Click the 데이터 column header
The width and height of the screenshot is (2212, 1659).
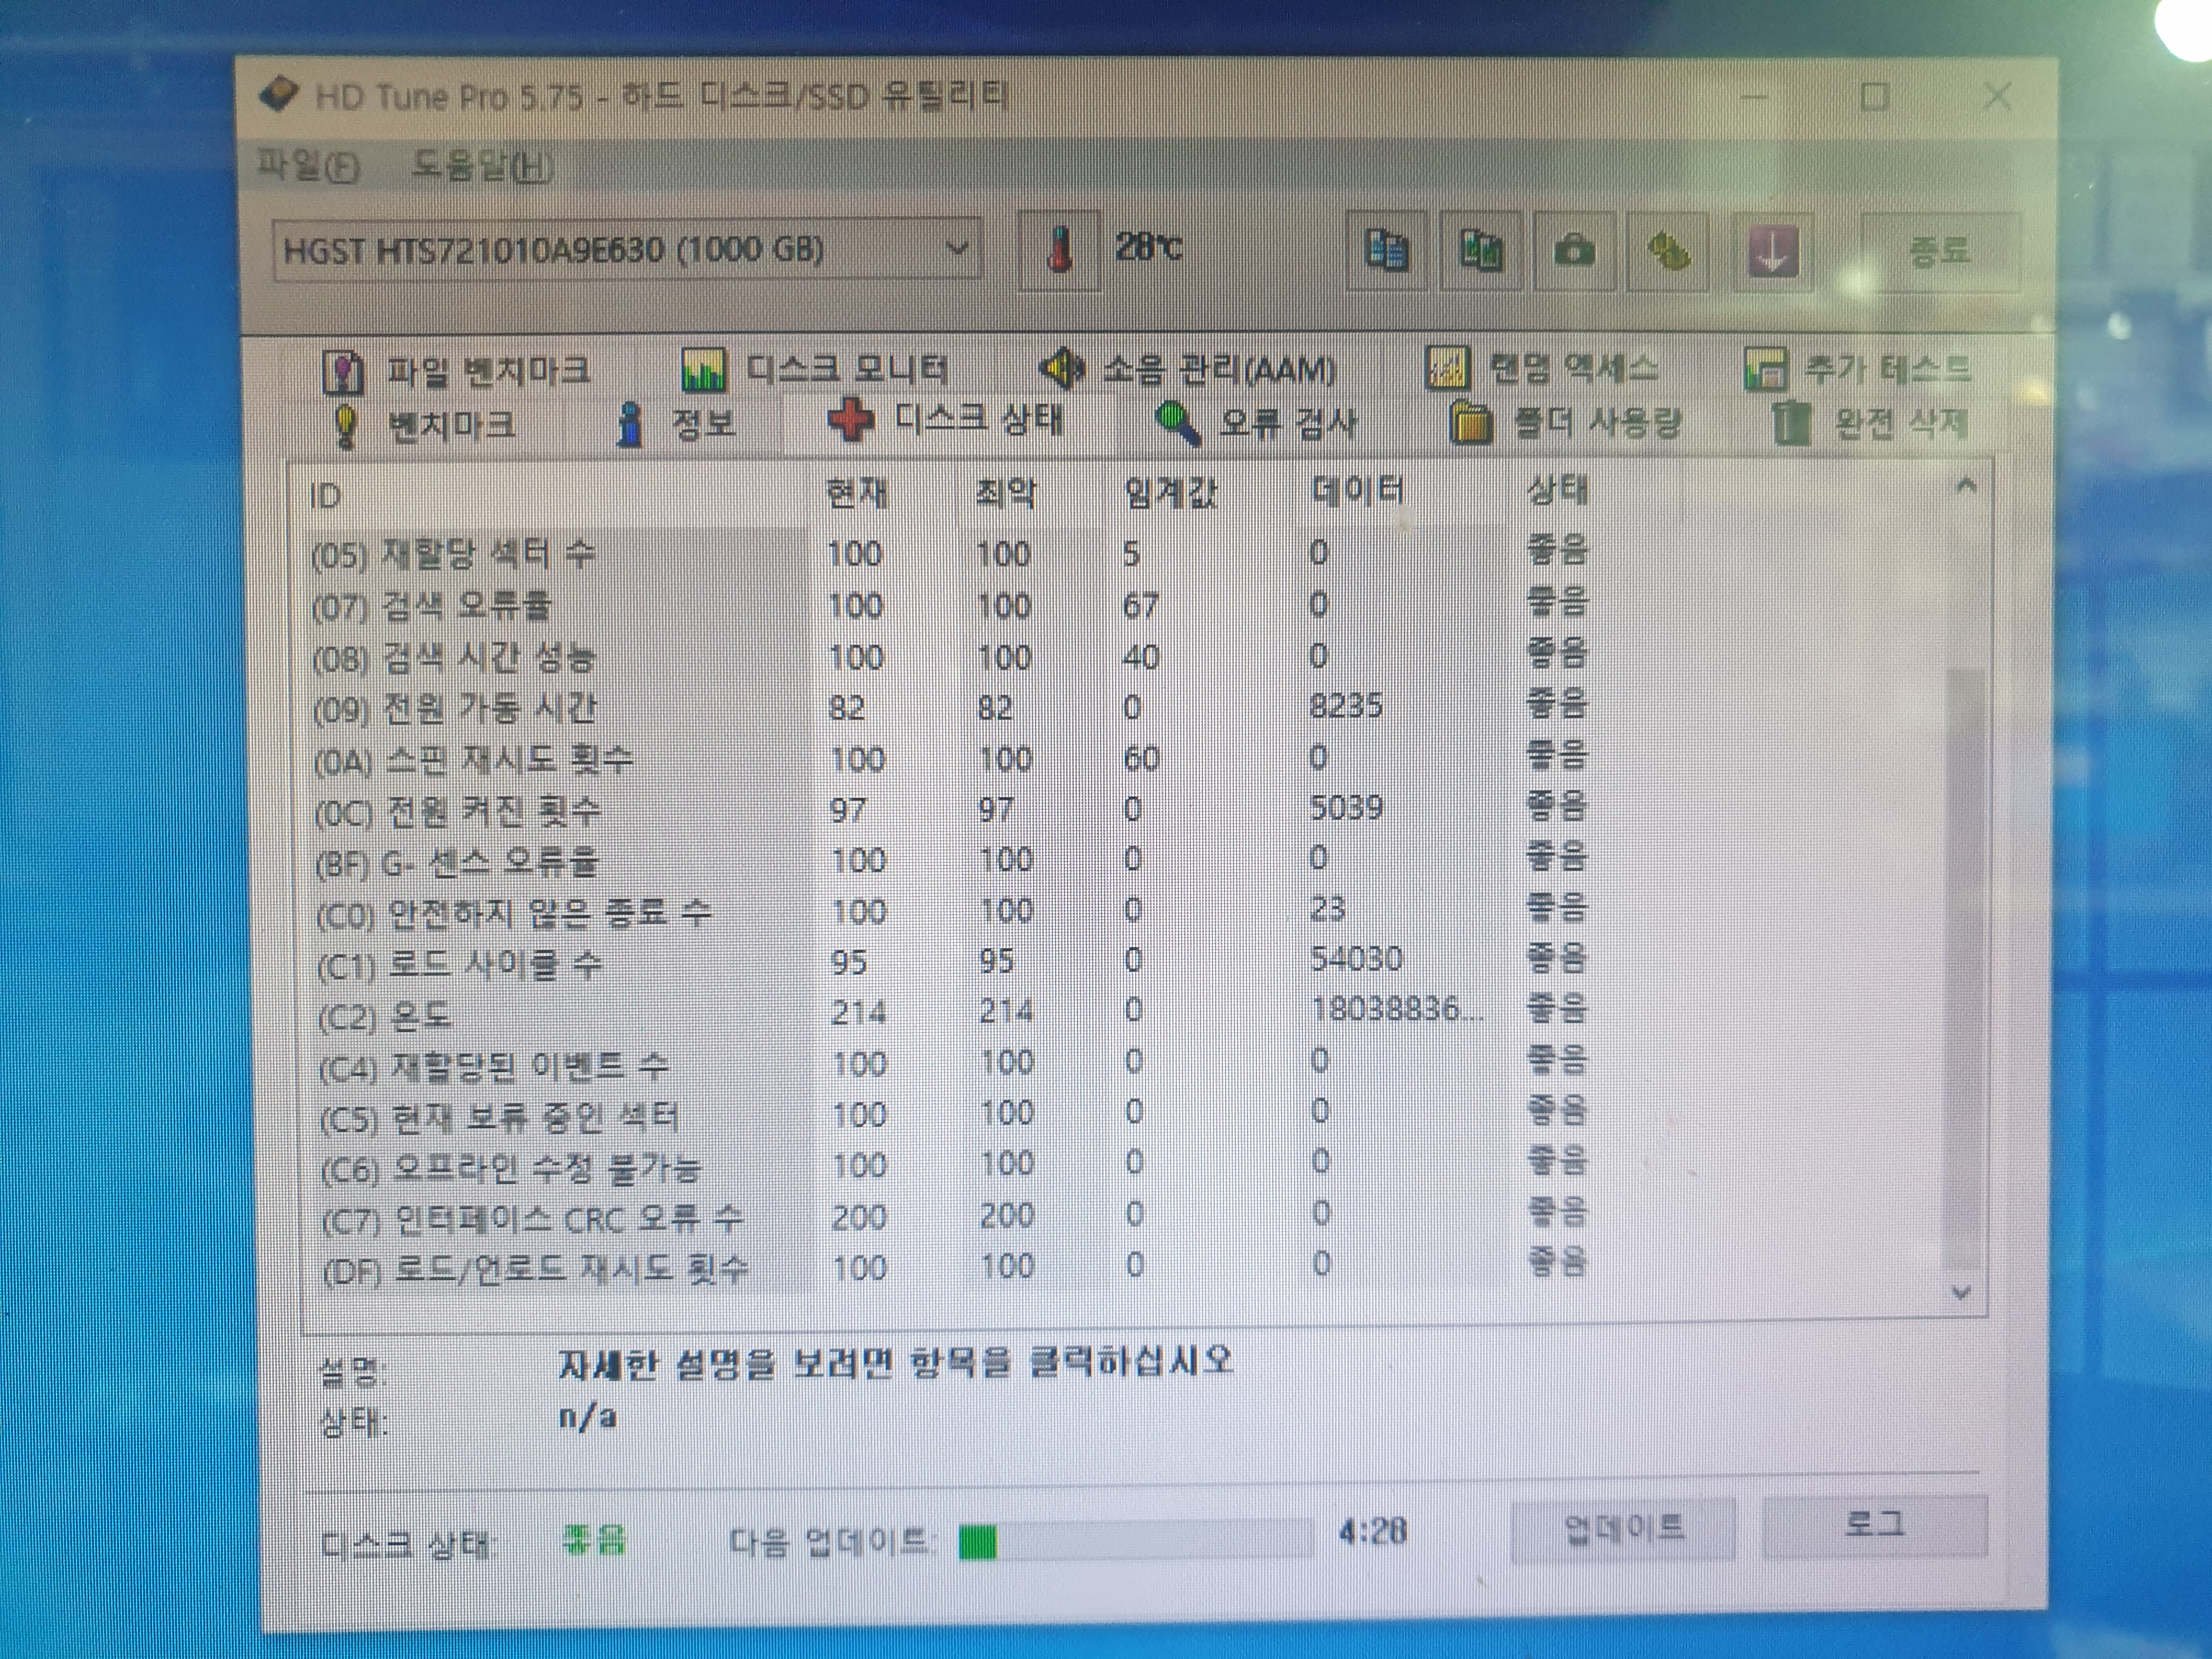point(1357,490)
